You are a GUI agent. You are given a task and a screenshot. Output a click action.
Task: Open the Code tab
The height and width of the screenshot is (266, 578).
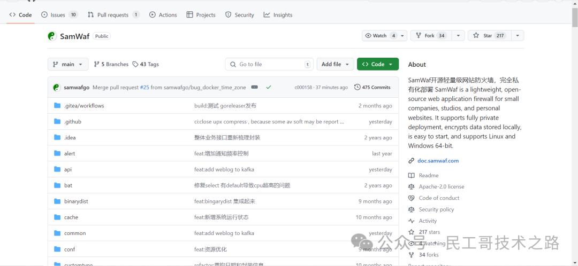pyautogui.click(x=21, y=15)
